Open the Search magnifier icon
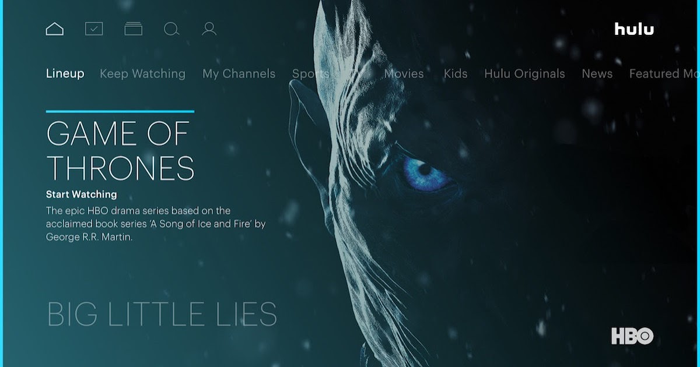Image resolution: width=700 pixels, height=367 pixels. coord(171,29)
